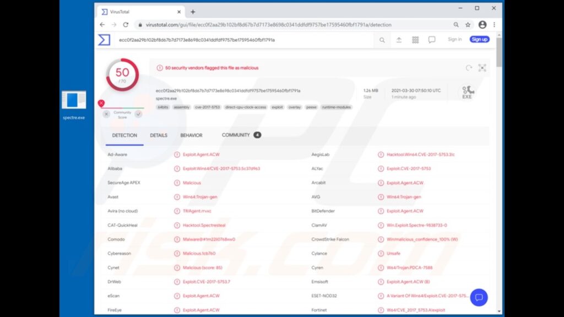Click the exploit tag

(x=277, y=107)
